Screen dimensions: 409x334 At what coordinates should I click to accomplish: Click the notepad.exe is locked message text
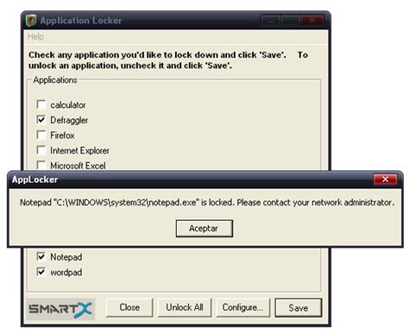207,203
